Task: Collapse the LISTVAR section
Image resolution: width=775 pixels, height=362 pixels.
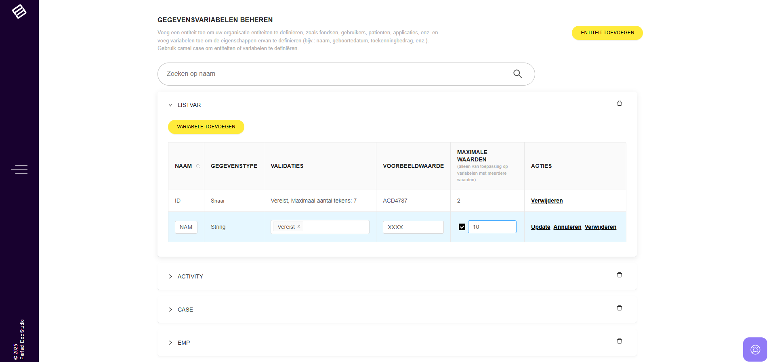Action: [170, 105]
